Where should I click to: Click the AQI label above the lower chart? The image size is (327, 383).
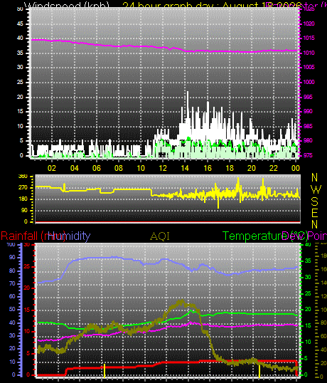pos(160,236)
